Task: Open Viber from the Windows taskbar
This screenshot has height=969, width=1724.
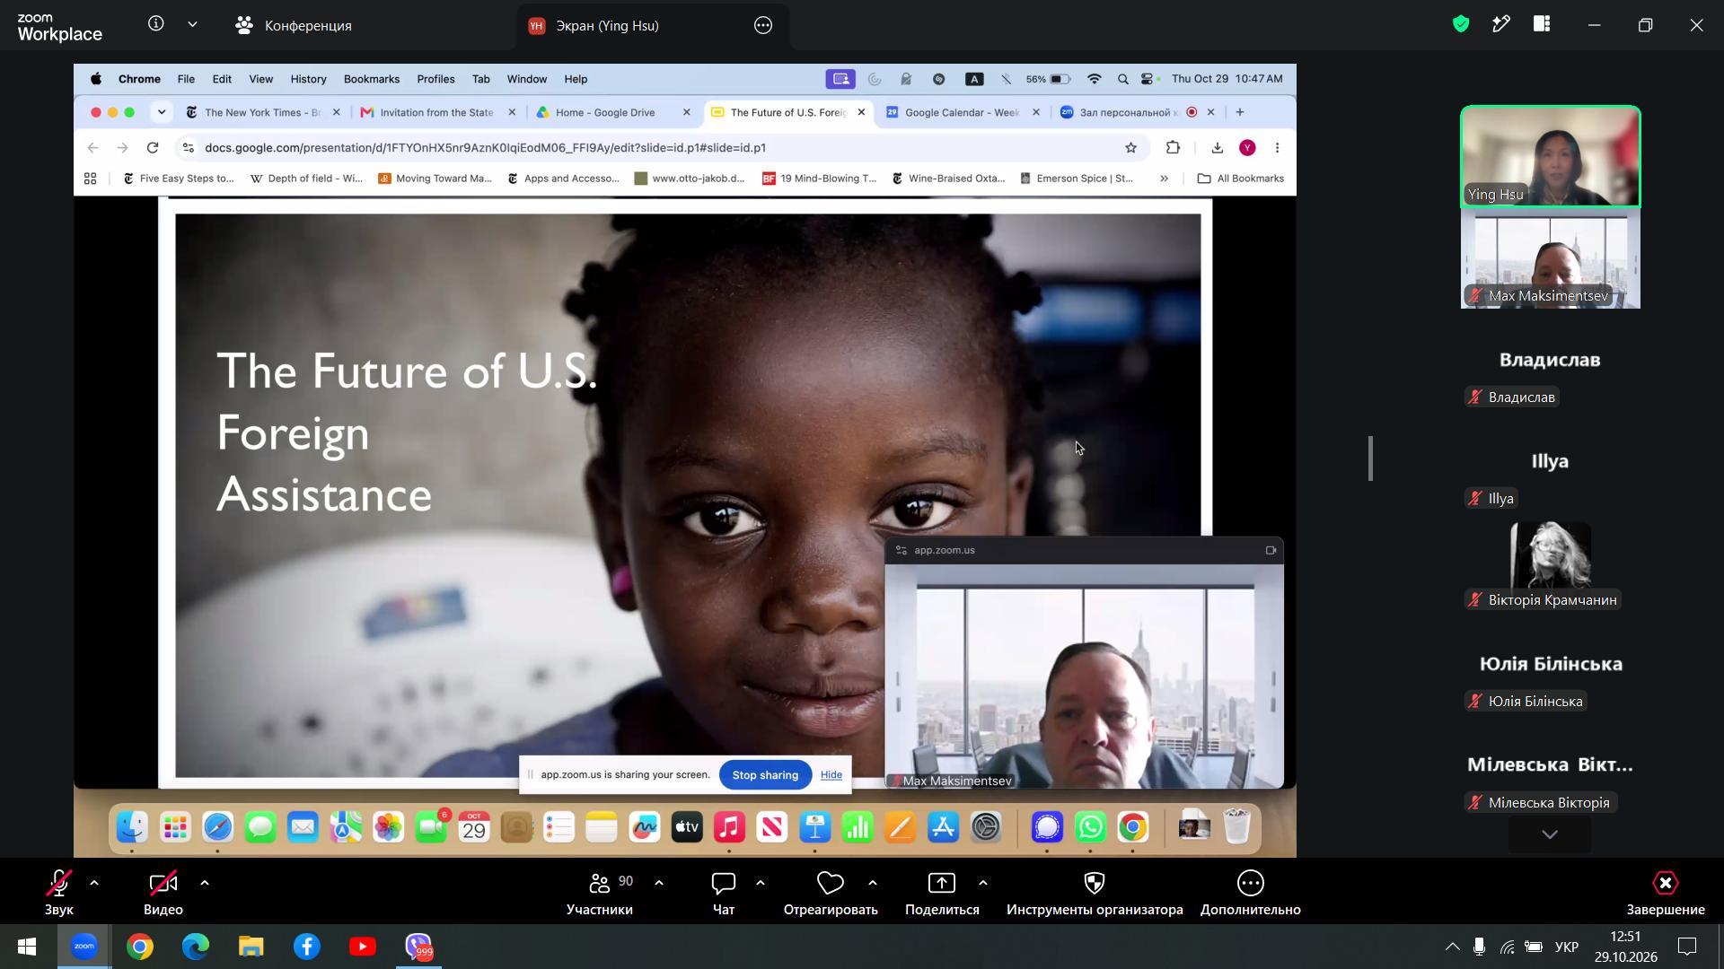Action: click(418, 947)
